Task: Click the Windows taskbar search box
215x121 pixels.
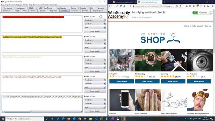Action: 25,119
